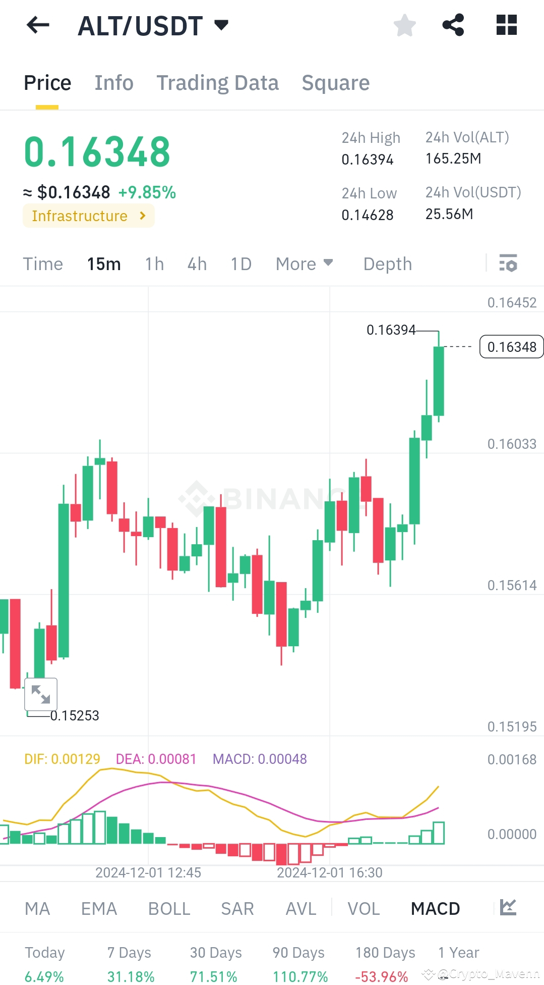Open advanced chart with the line-chart icon
The image size is (544, 985).
pyautogui.click(x=508, y=908)
